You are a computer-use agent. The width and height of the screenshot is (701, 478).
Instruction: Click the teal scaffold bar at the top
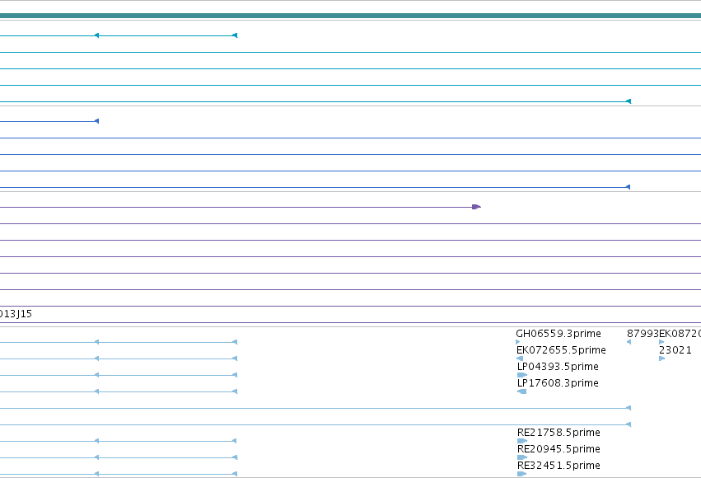(351, 16)
